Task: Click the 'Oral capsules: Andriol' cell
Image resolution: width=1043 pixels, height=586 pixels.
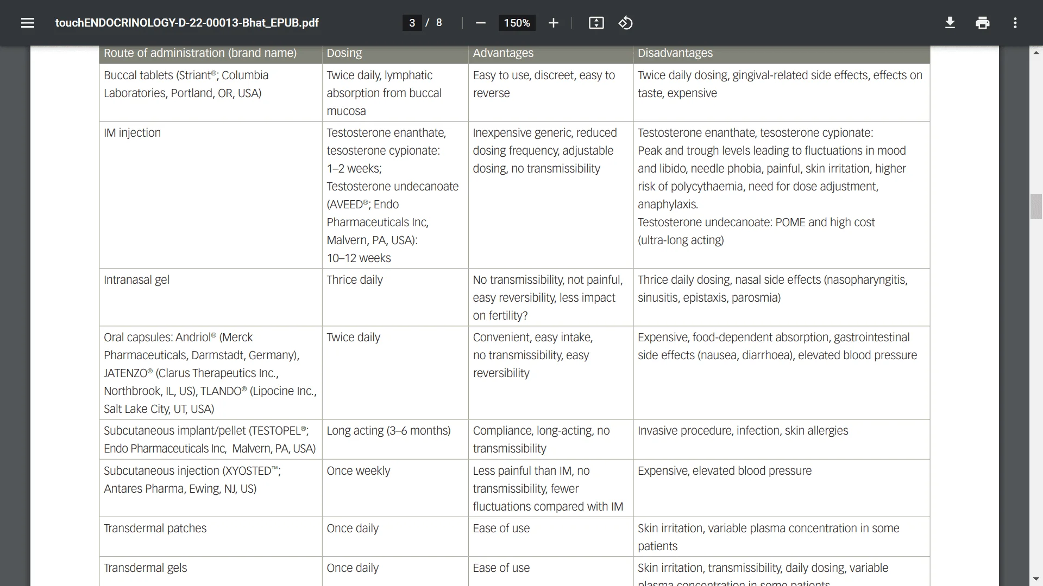Action: [210, 373]
